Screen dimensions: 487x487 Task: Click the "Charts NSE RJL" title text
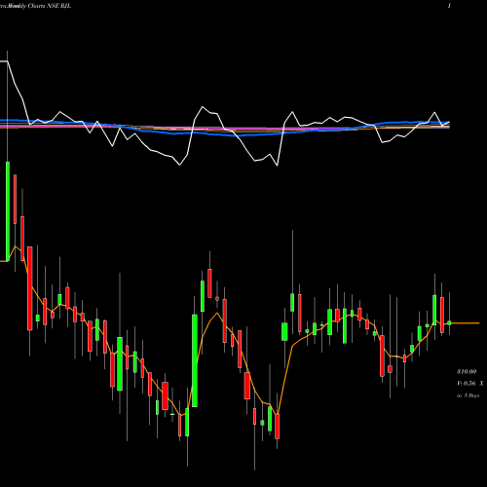49,6
